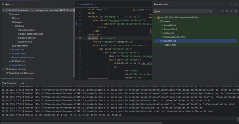This screenshot has height=124, width=239.
Task: Select README.md in the Project tree
Action: (18, 61)
